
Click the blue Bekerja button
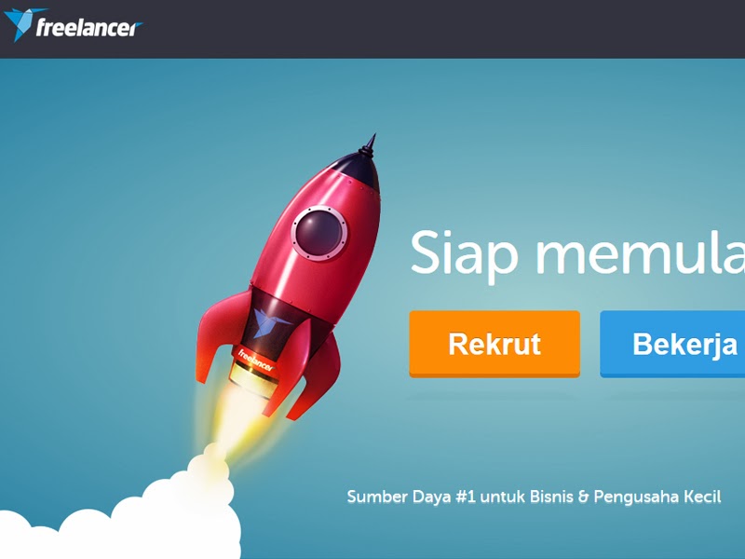(x=672, y=344)
